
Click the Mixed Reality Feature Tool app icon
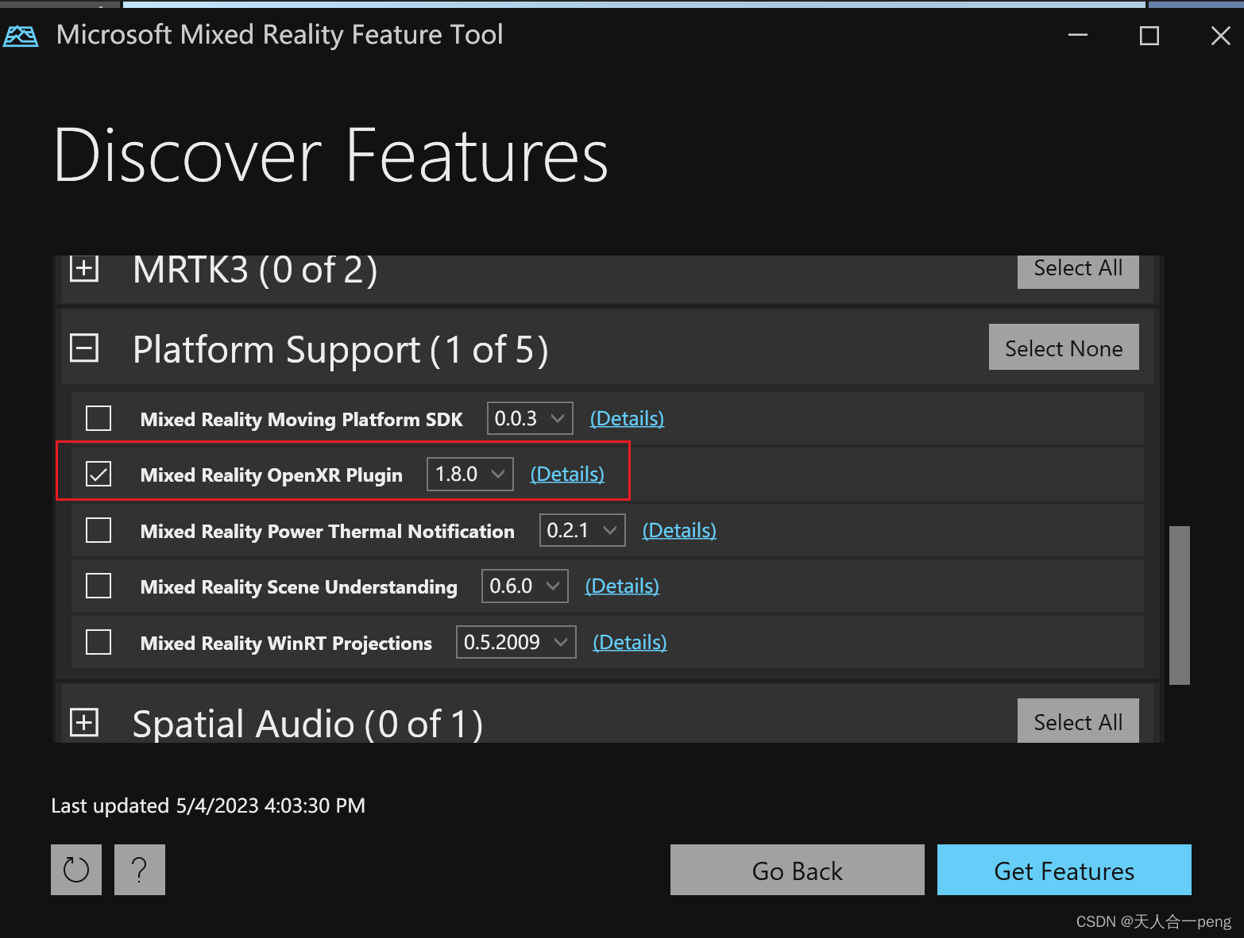21,36
